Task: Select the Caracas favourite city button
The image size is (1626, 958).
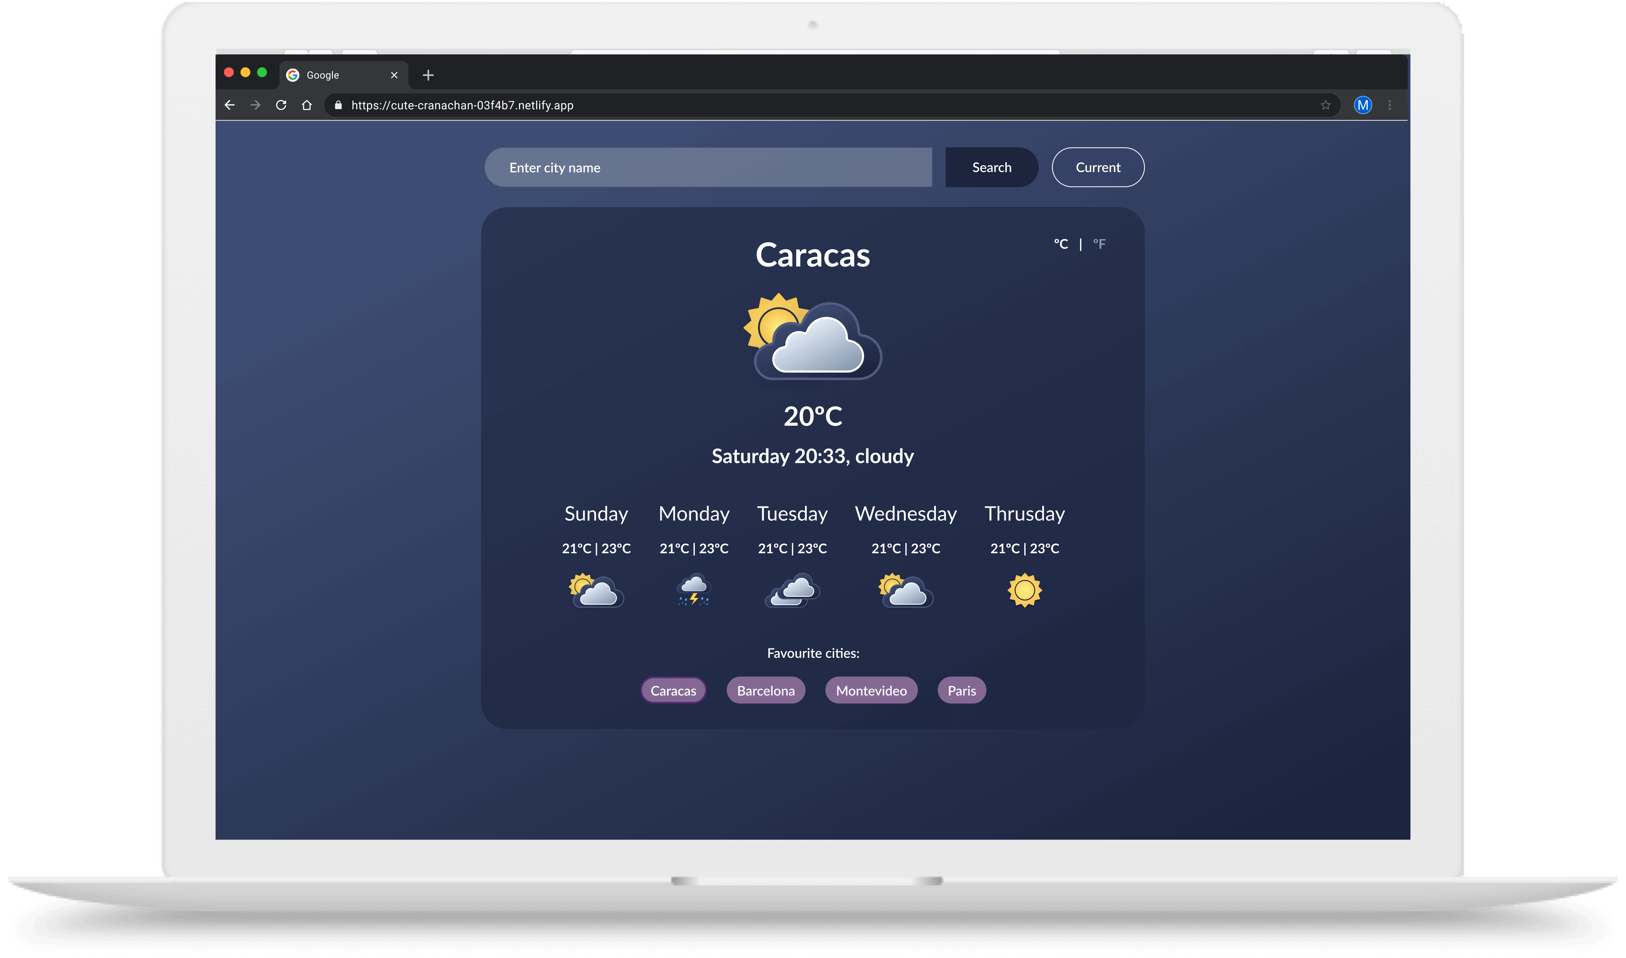Action: click(x=674, y=690)
